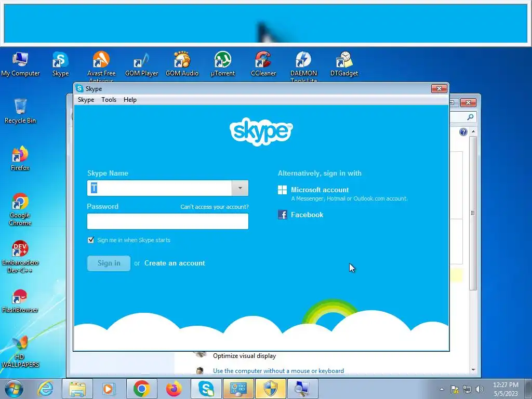Expand the Skype Name dropdown arrow

[x=240, y=188]
